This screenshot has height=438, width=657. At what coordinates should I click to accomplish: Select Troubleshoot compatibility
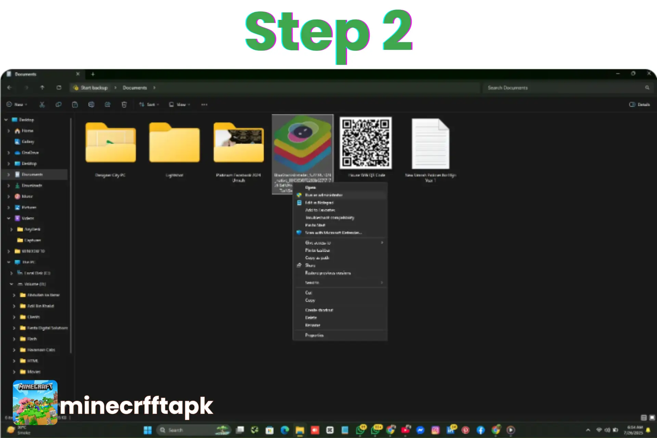(x=340, y=218)
